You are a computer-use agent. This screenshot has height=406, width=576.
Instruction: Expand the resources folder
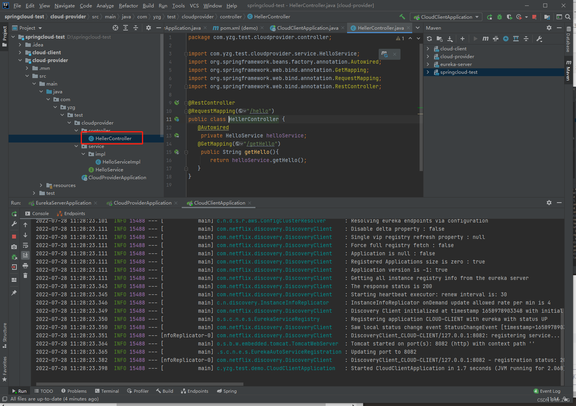[x=41, y=185]
